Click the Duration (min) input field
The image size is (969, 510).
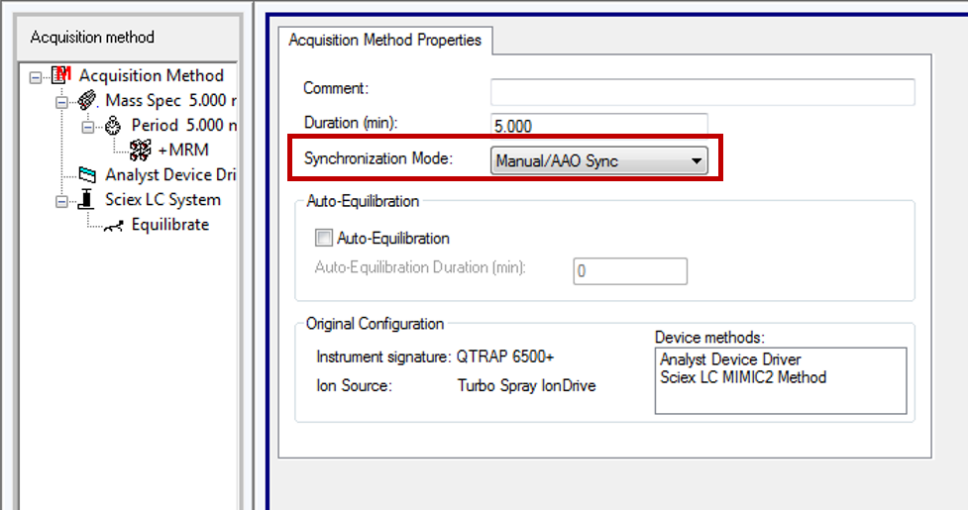point(598,126)
